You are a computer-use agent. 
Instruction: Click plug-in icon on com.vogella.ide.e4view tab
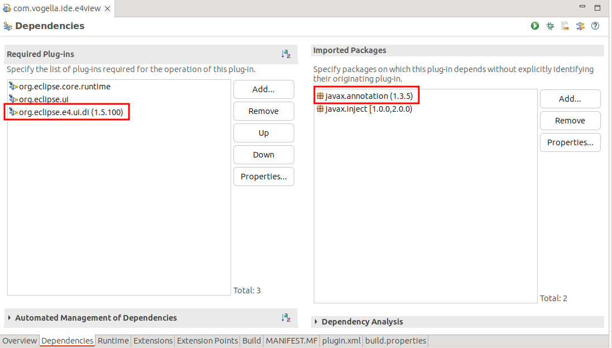tap(7, 8)
